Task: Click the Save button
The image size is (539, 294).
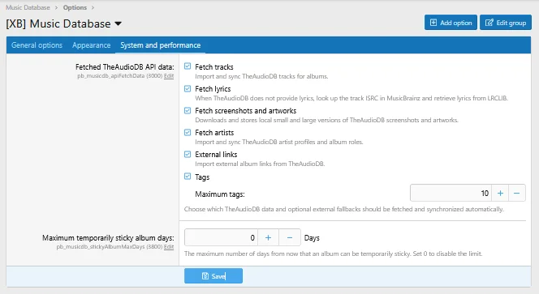Action: 213,276
